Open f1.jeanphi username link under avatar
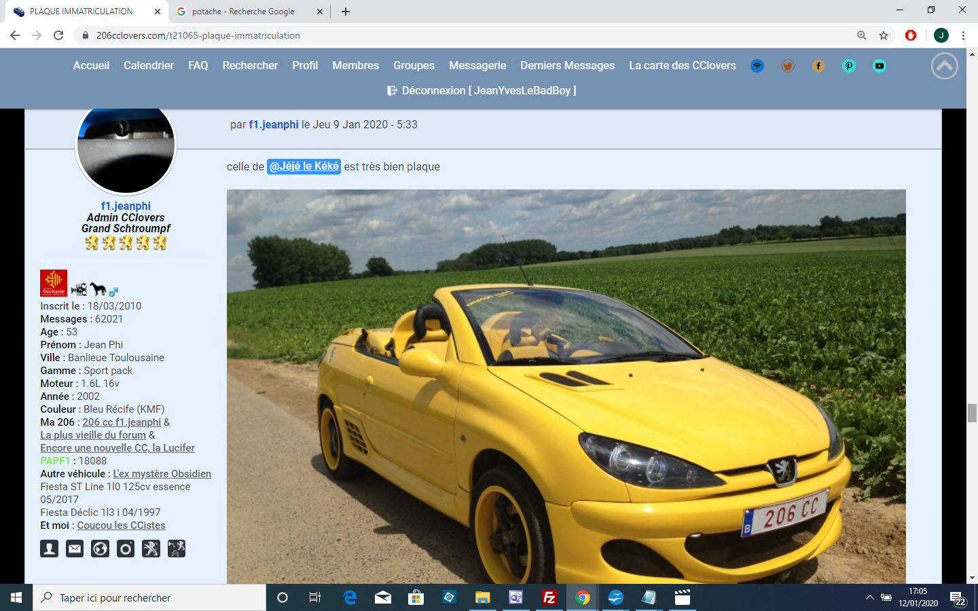The image size is (978, 611). point(126,206)
